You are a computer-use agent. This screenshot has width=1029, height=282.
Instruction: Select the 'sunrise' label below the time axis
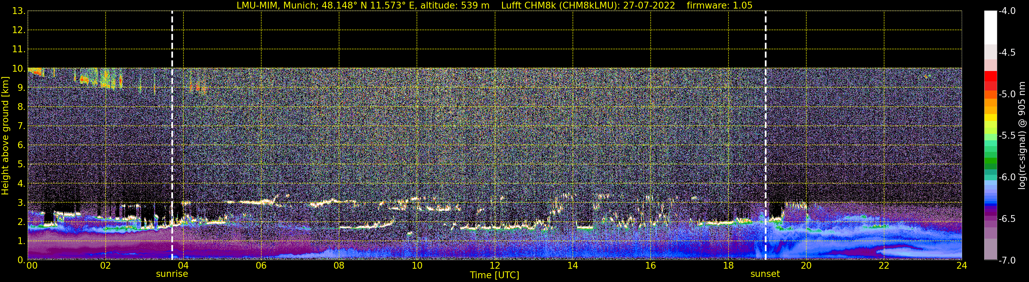(x=172, y=274)
